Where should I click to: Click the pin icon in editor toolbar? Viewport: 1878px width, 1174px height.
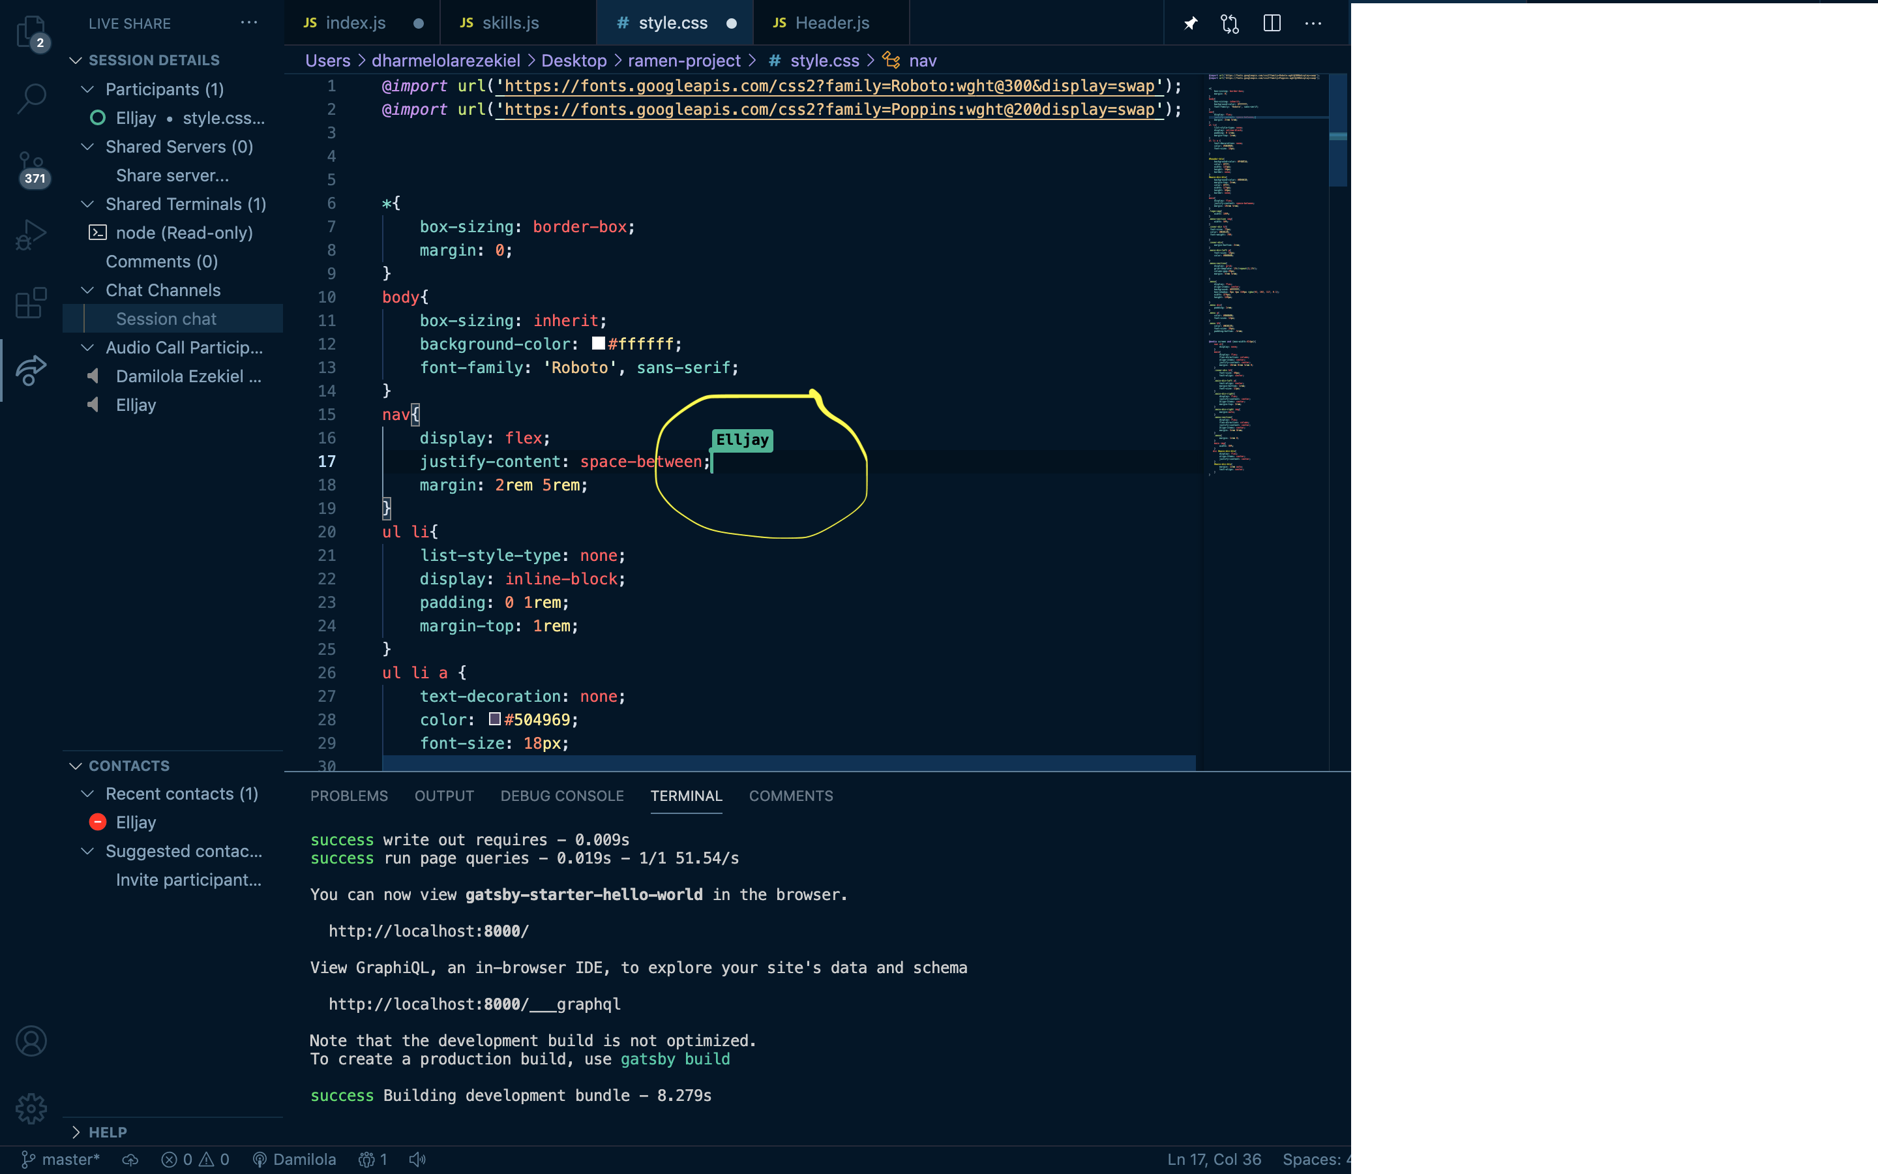[1191, 23]
